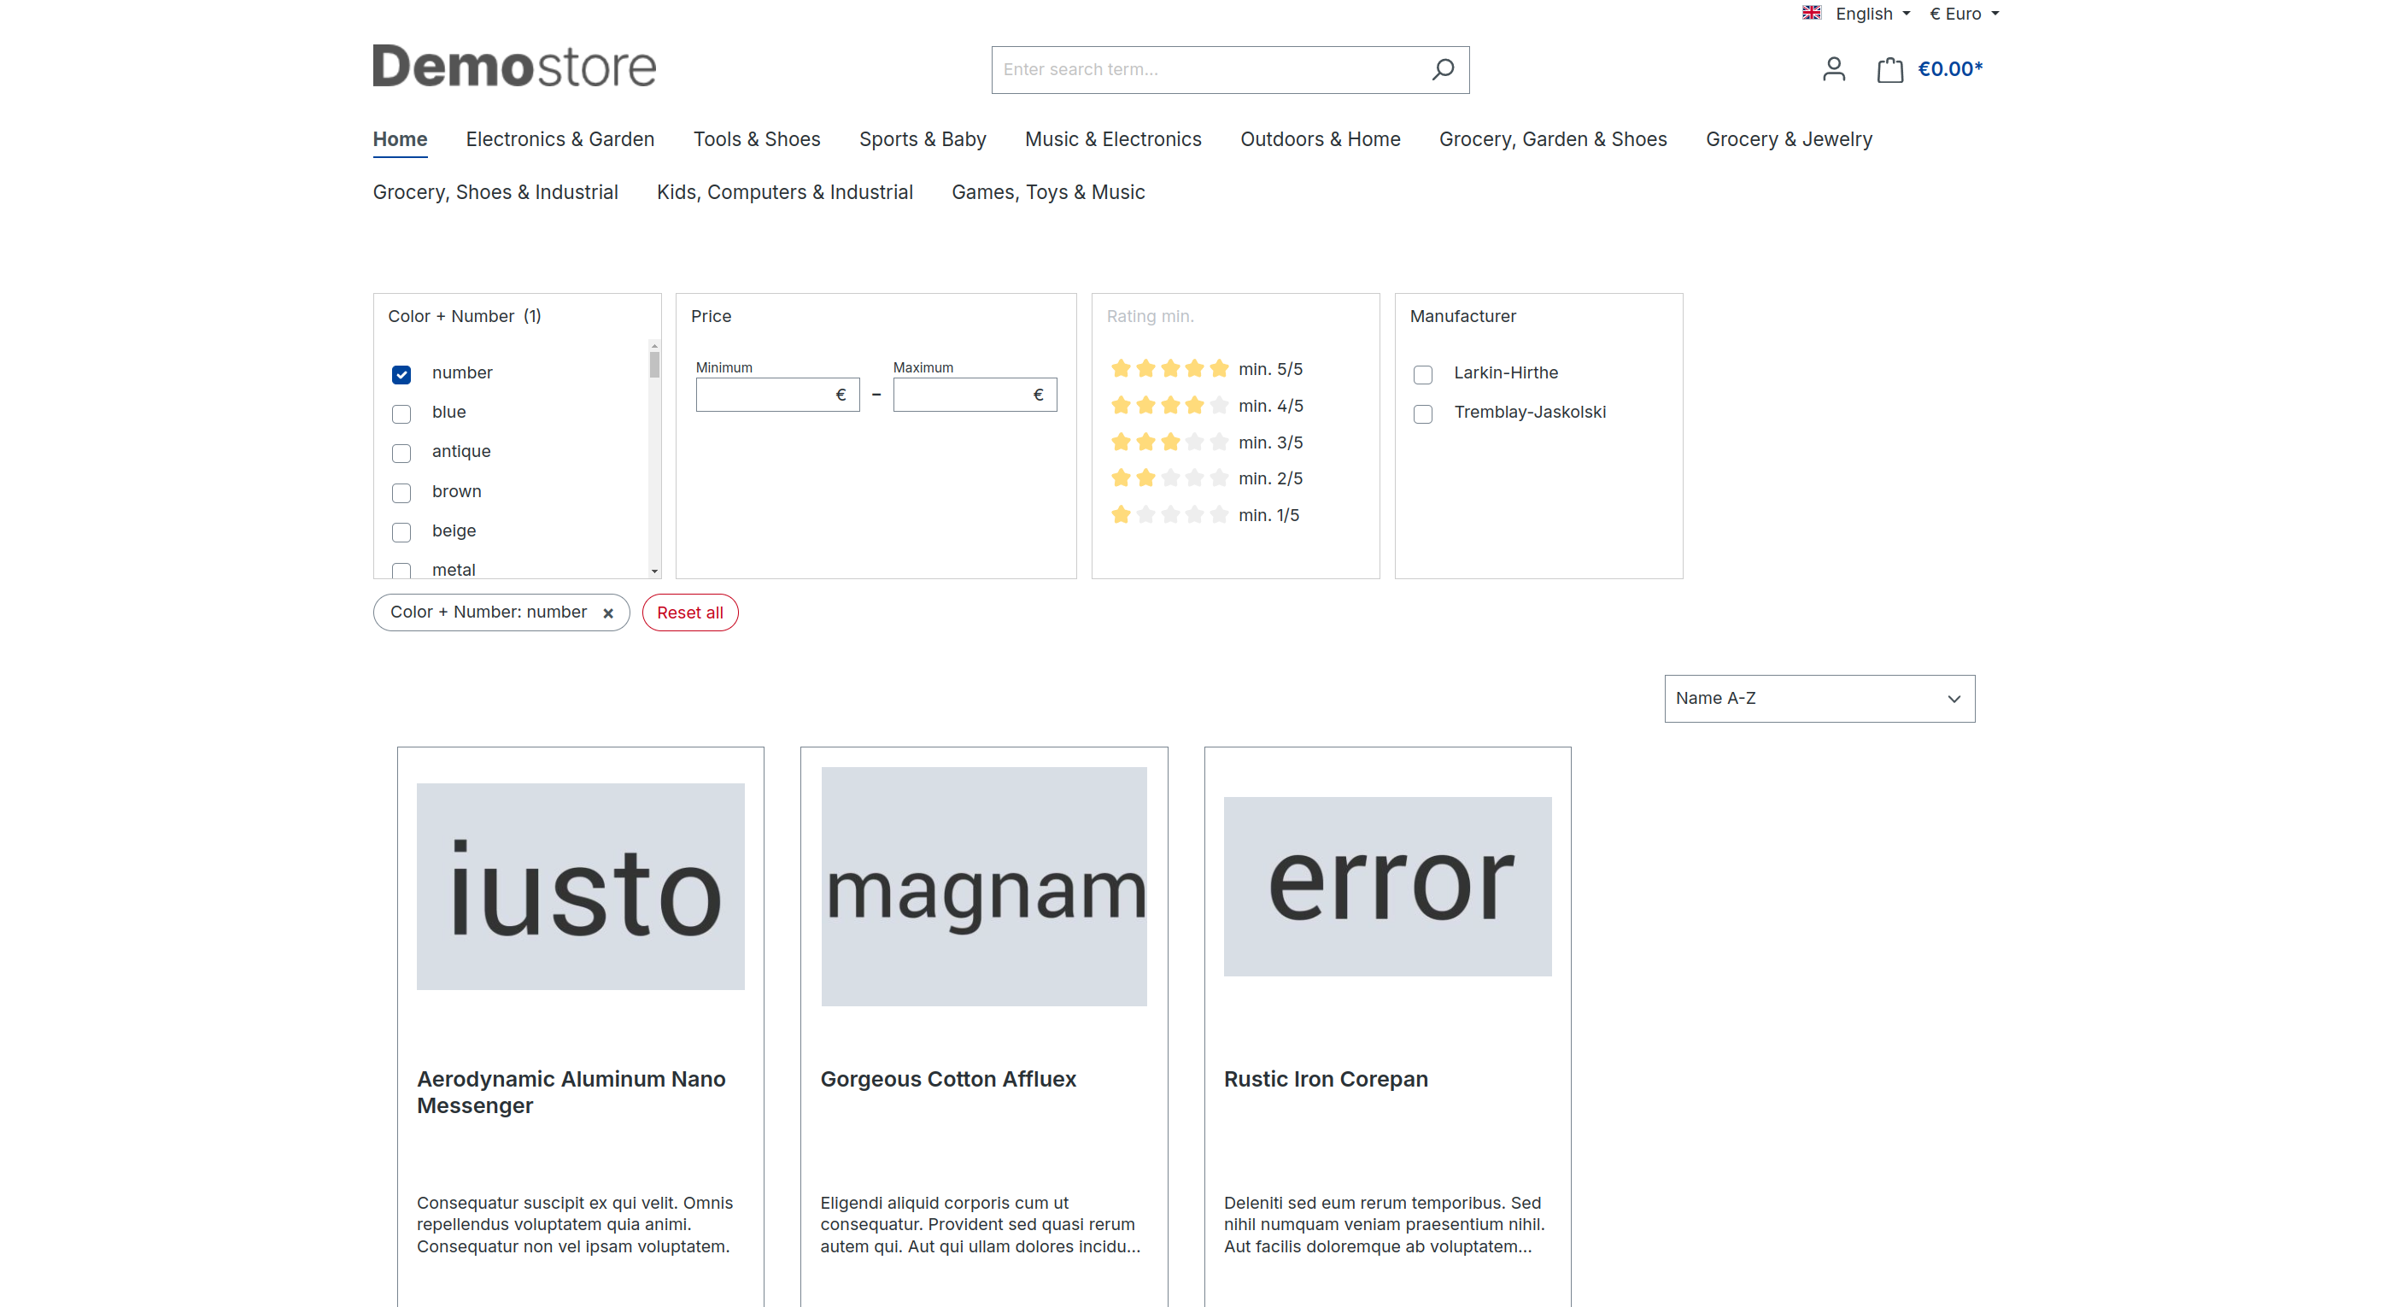Select minimum 5/5 star rating
The image size is (2396, 1307).
[x=1206, y=369]
